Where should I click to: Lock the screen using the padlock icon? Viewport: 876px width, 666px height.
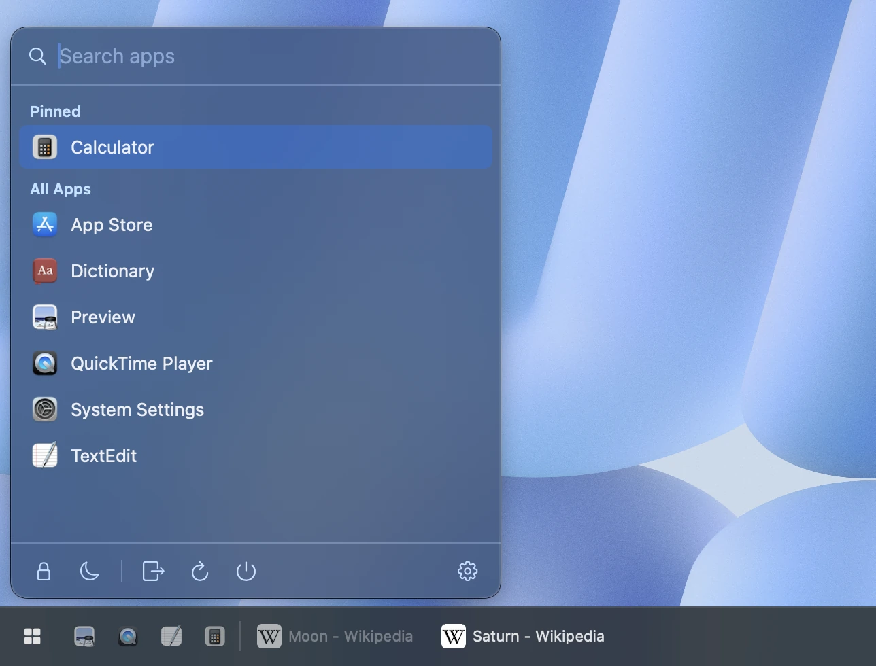pyautogui.click(x=44, y=571)
